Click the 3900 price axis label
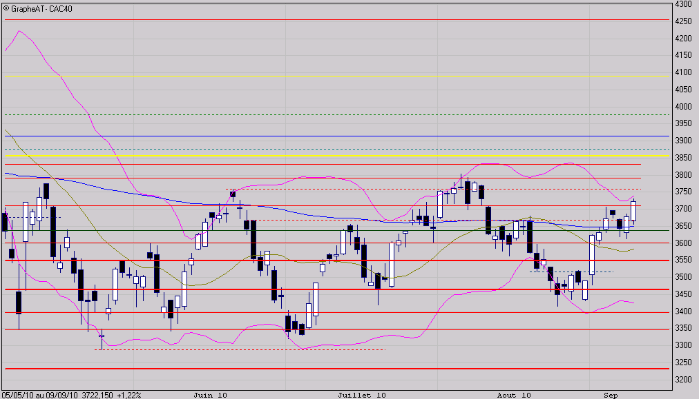Image resolution: width=699 pixels, height=399 pixels. pos(683,141)
